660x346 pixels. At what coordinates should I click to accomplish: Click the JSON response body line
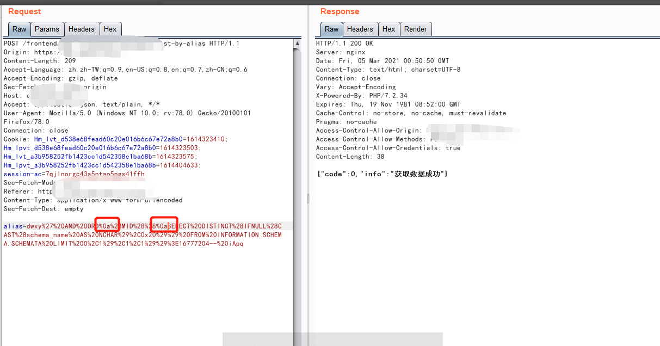coord(382,174)
